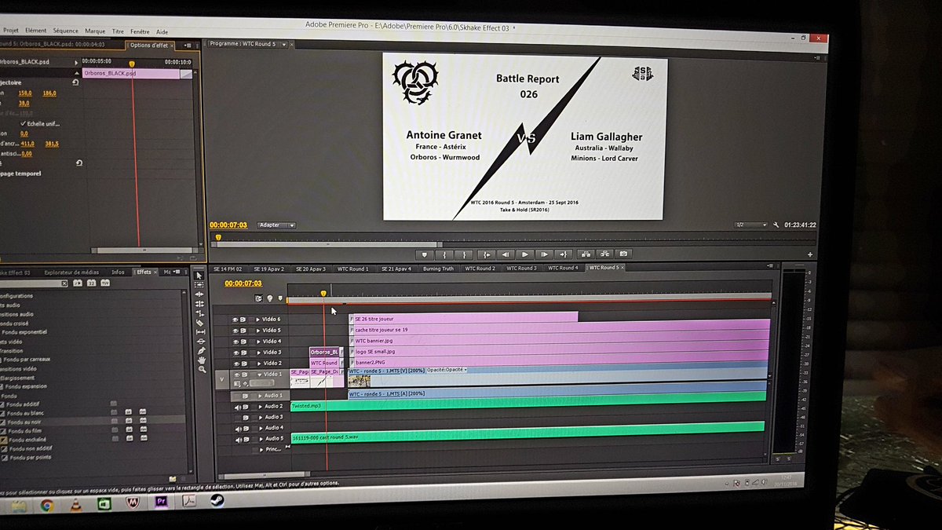The height and width of the screenshot is (530, 942).
Task: Open Chrome from the Windows taskbar
Action: click(46, 506)
